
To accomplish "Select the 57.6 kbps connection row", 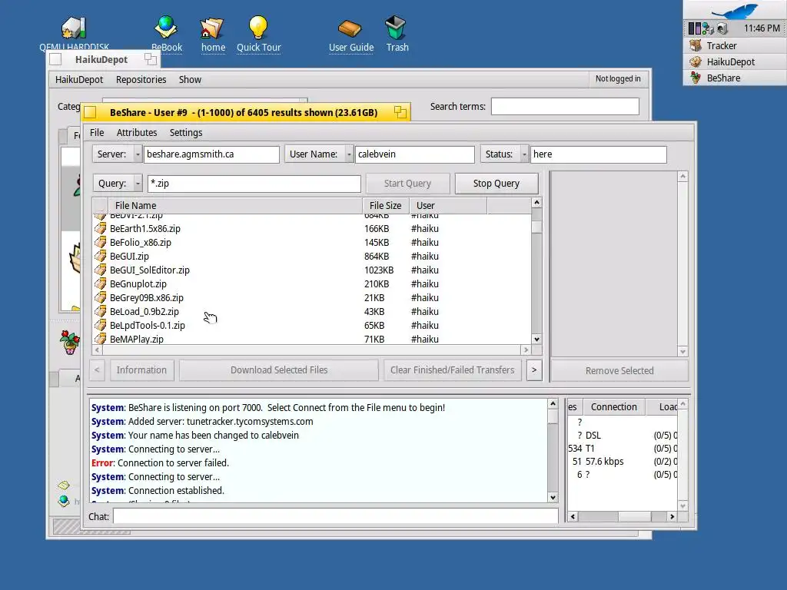I will pos(623,462).
